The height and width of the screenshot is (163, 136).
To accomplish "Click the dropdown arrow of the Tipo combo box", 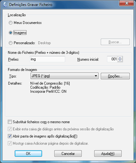I will pyautogui.click(x=96, y=76).
